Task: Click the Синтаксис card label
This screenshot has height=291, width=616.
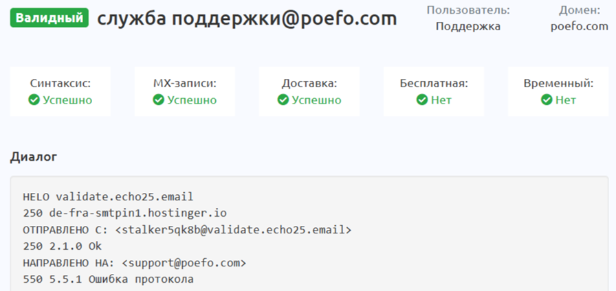Action: point(60,84)
